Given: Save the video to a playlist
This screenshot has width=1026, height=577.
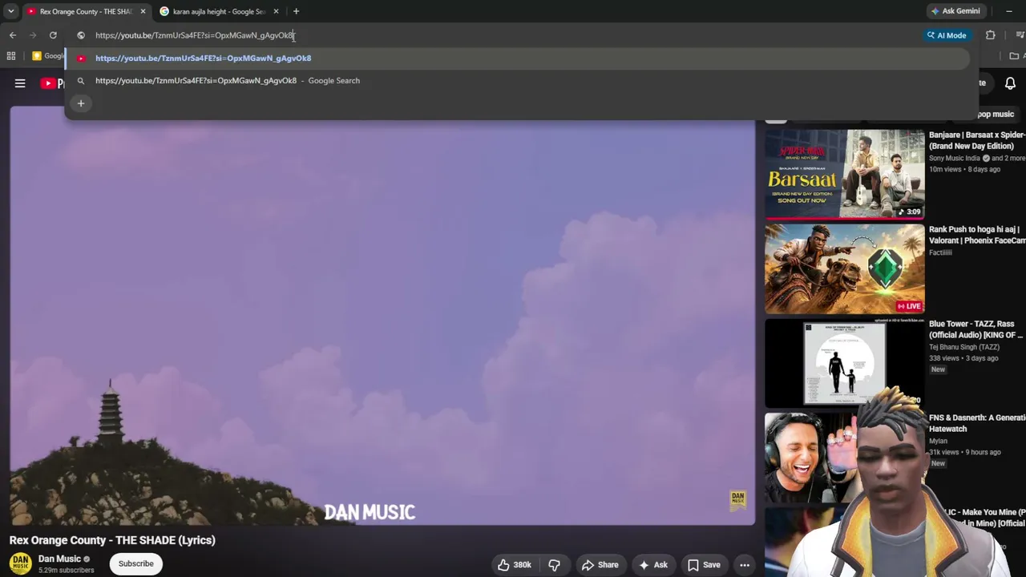Looking at the screenshot, I should [x=703, y=565].
